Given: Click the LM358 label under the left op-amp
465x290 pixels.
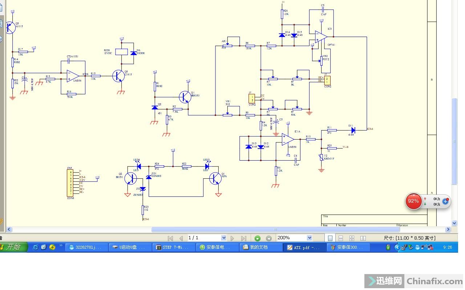Looking at the screenshot, I should 77,81.
